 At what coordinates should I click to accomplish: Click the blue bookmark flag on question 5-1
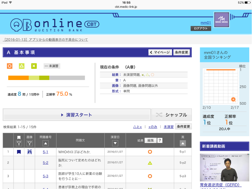(x=19, y=152)
